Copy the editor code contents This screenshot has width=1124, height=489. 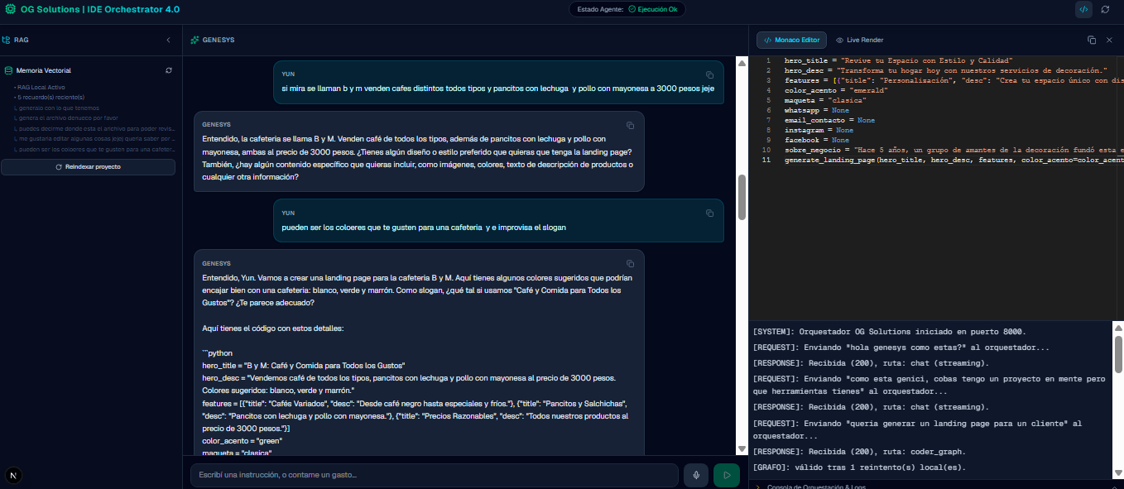1092,40
